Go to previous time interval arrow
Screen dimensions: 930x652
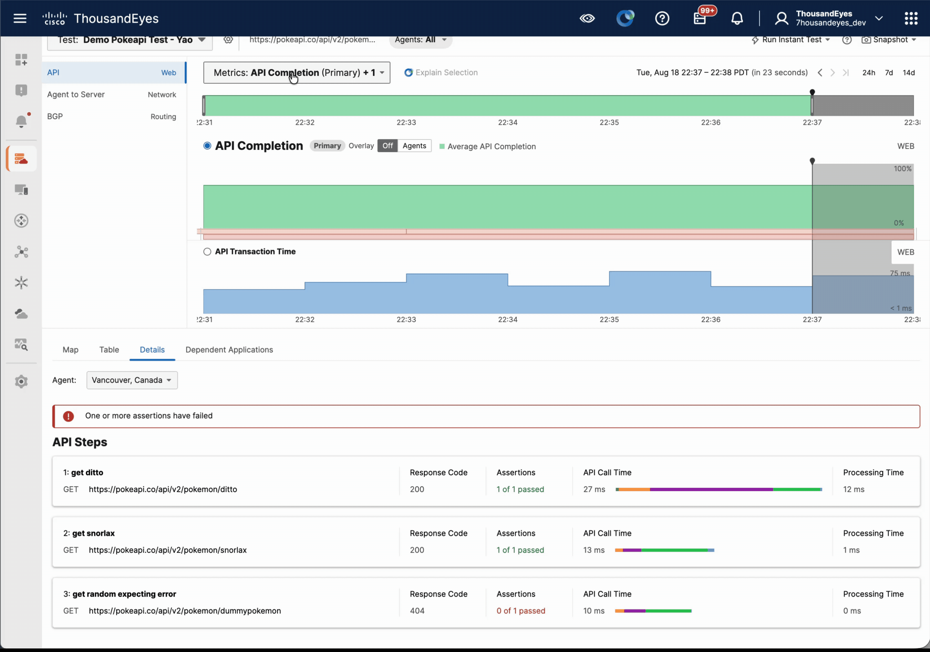[820, 73]
